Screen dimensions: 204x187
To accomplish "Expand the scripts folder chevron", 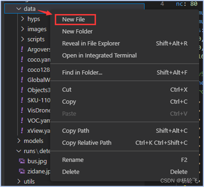I will pos(22,39).
